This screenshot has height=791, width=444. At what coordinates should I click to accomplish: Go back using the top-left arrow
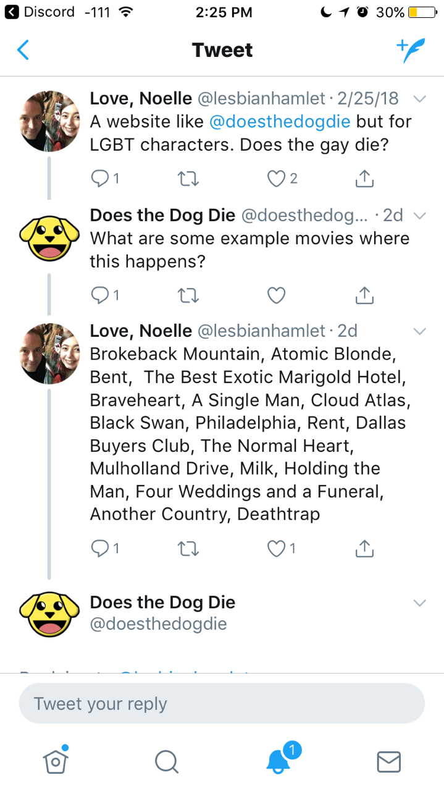(23, 50)
